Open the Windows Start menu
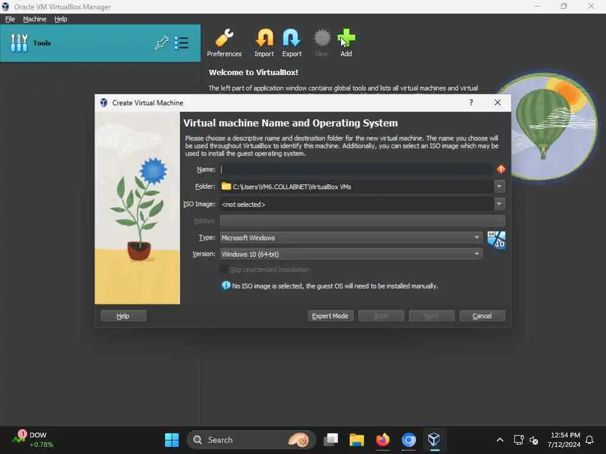The height and width of the screenshot is (454, 606). pos(172,440)
